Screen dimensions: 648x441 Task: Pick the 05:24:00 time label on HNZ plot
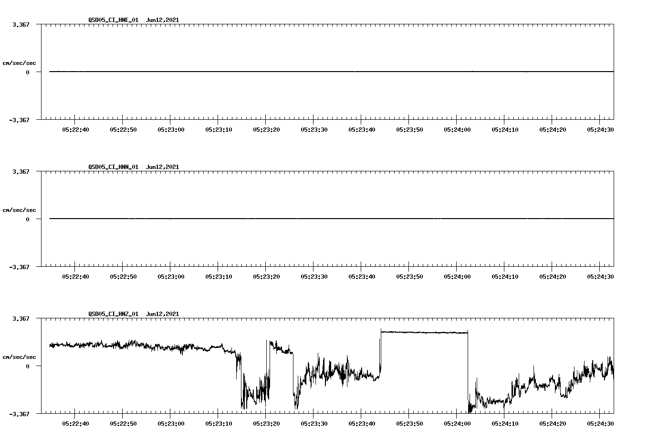click(x=457, y=423)
